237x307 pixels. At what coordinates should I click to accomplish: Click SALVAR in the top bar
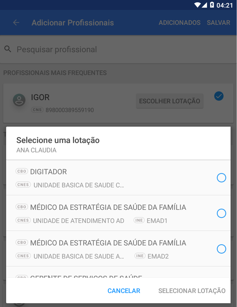219,23
